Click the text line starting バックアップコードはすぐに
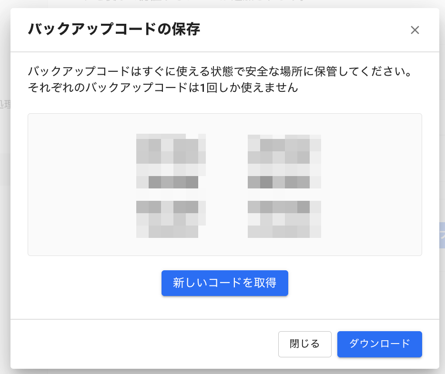445x374 pixels. (219, 74)
